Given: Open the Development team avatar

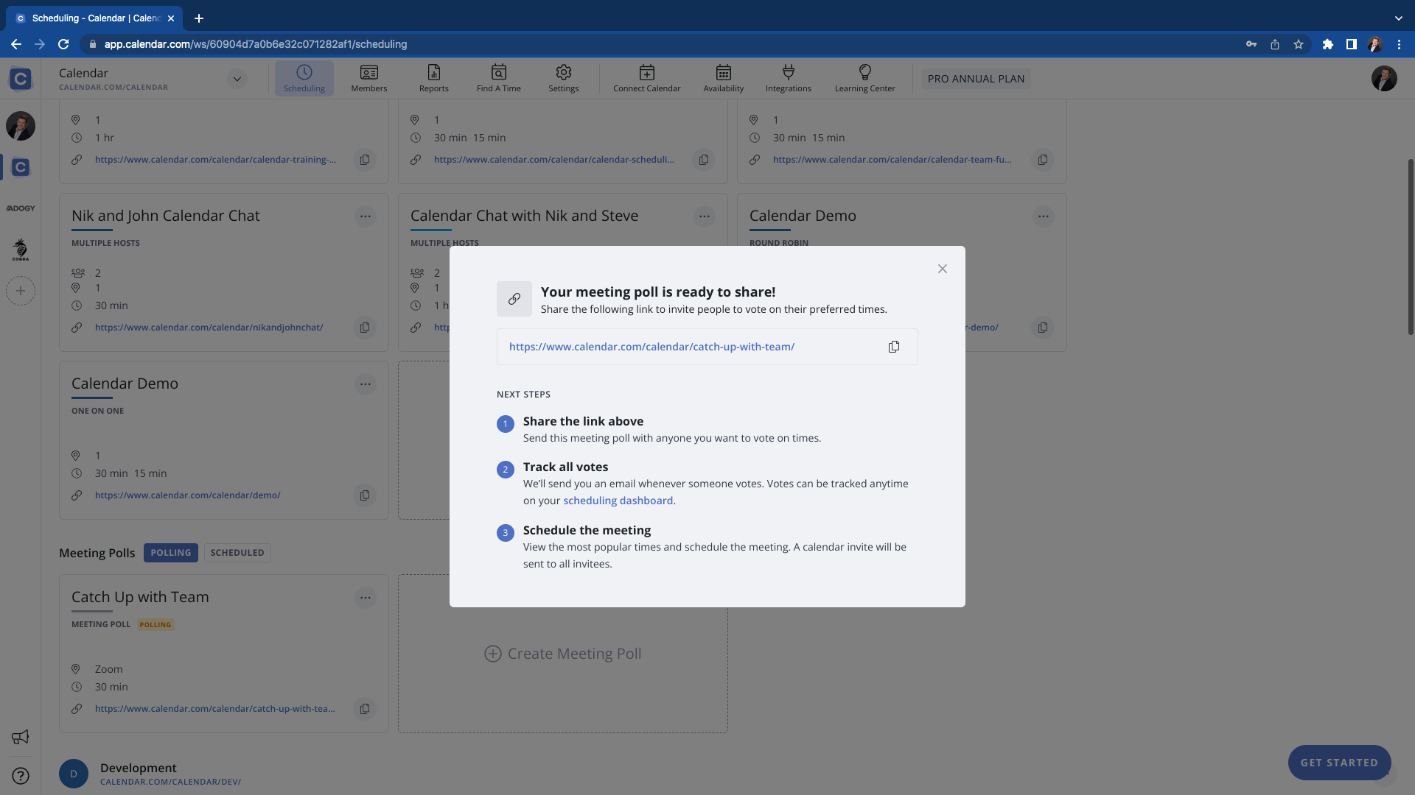Looking at the screenshot, I should (x=74, y=774).
